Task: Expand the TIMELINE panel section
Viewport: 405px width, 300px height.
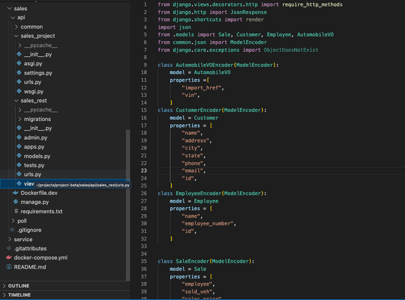Action: [19, 295]
